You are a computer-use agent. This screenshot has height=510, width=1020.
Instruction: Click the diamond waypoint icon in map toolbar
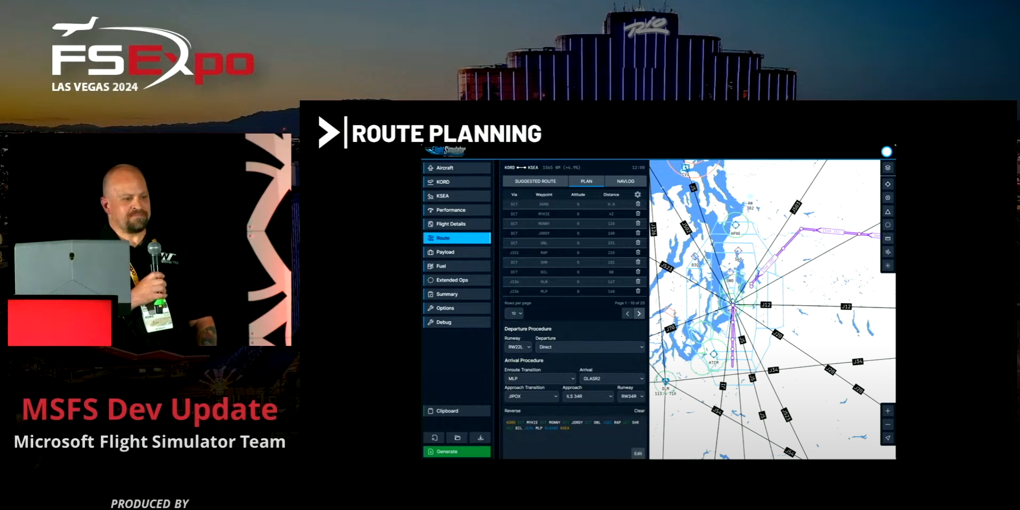[888, 184]
